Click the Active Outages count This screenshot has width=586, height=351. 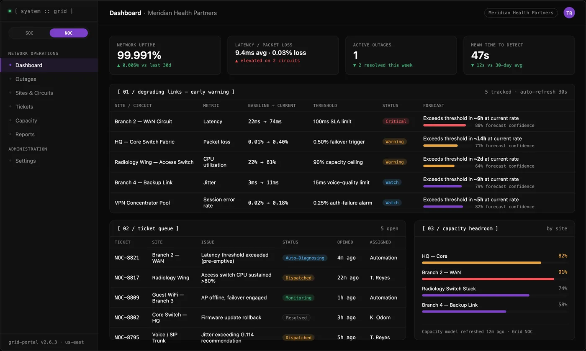[x=355, y=55]
